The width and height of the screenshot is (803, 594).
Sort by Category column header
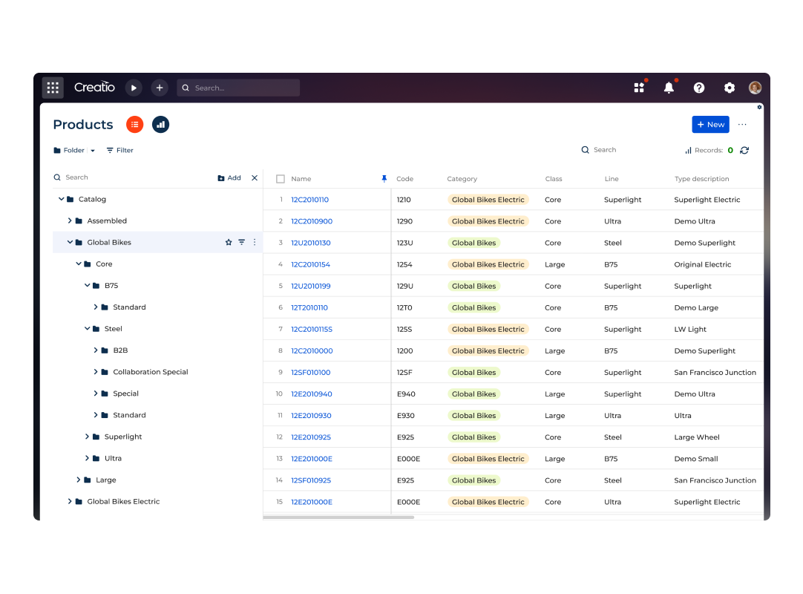click(x=462, y=179)
